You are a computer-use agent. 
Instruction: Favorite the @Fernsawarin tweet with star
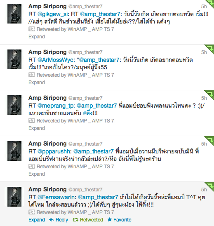click(120, 220)
